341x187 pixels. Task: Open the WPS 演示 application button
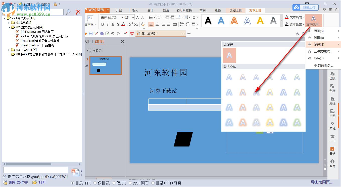(98, 10)
